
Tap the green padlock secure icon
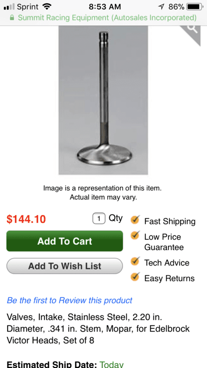pyautogui.click(x=12, y=18)
